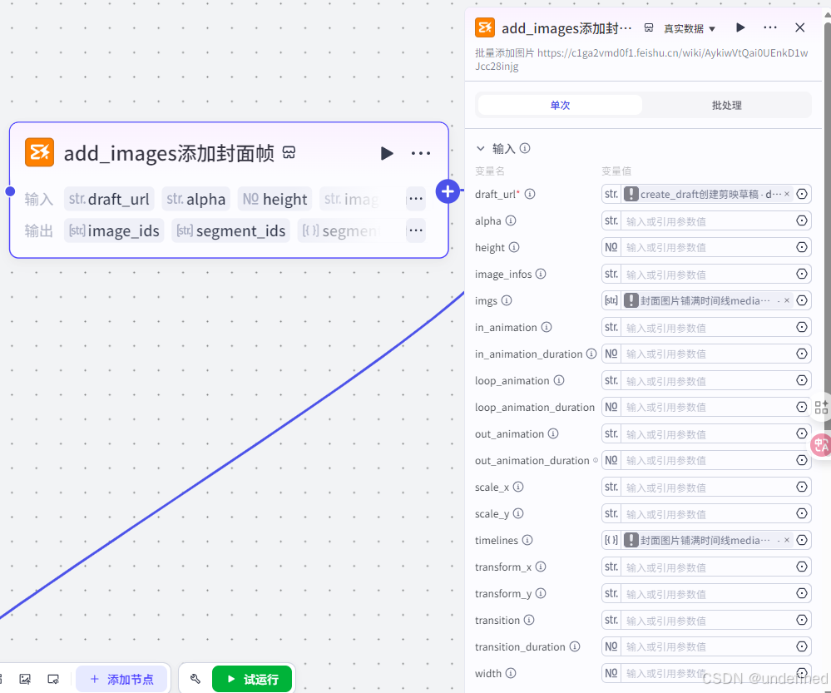This screenshot has height=693, width=831.
Task: Open reference picker for scale_y
Action: click(x=802, y=513)
